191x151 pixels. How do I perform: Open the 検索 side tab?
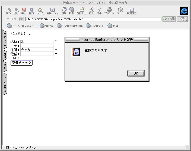pos(5,67)
